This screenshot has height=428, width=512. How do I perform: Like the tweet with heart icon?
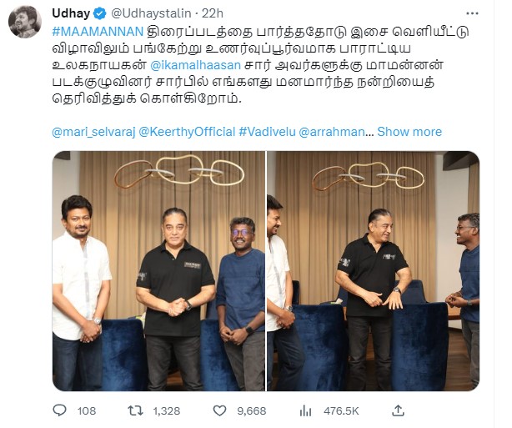click(219, 410)
